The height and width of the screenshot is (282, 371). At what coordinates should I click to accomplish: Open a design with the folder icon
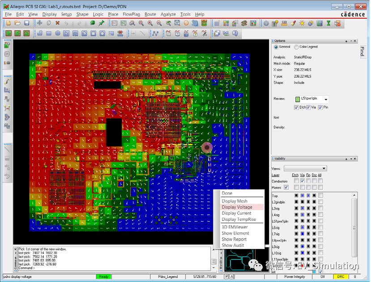(x=17, y=23)
